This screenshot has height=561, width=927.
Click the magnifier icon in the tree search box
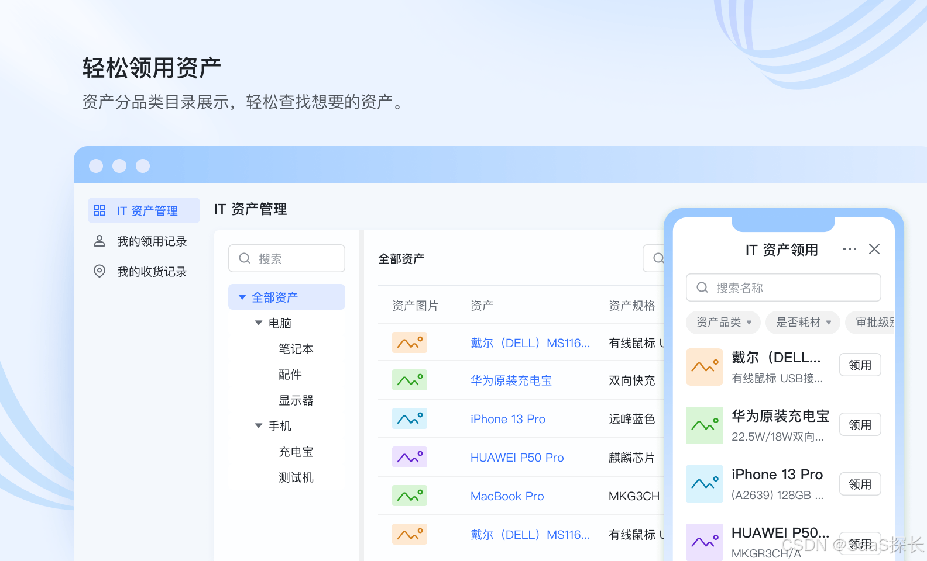click(x=245, y=258)
